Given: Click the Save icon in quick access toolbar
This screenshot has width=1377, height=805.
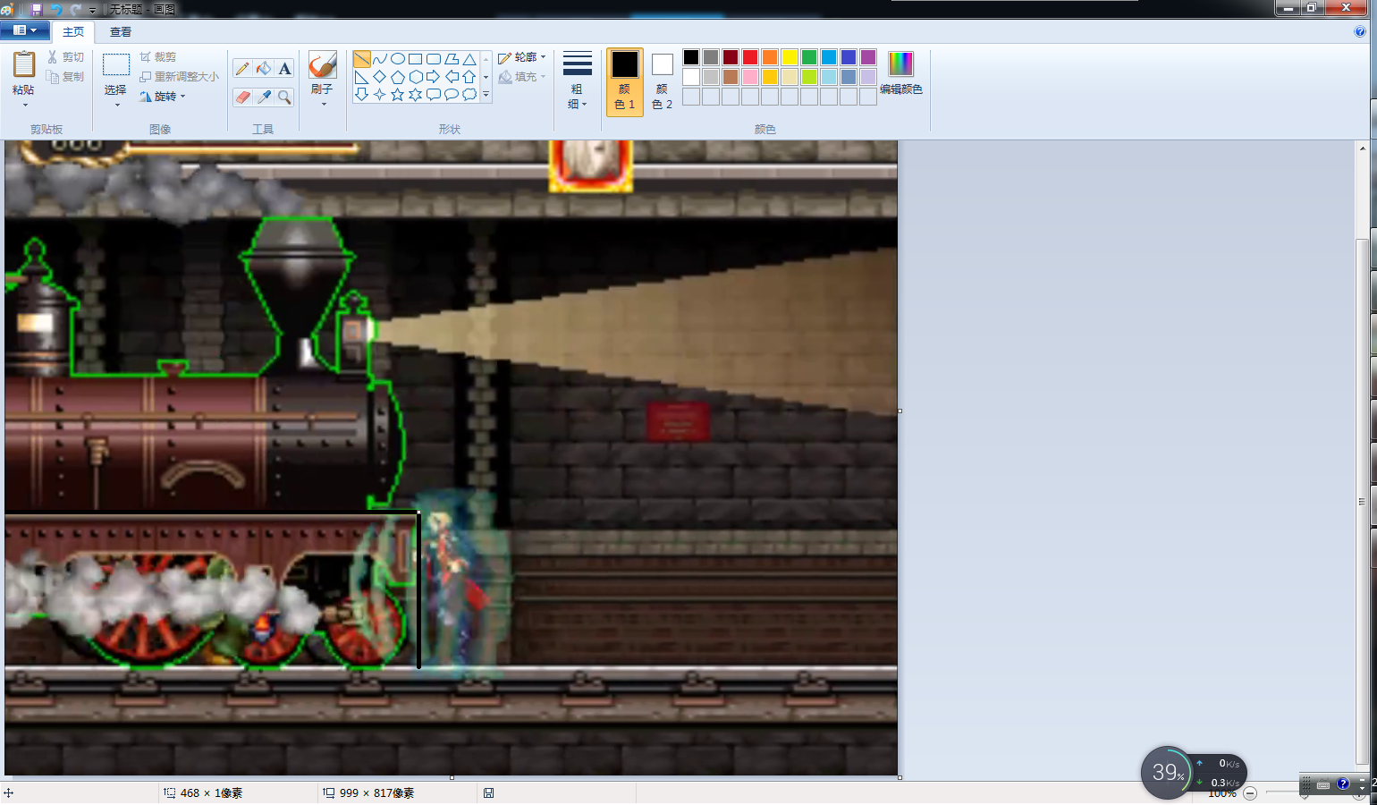Looking at the screenshot, I should pyautogui.click(x=37, y=9).
